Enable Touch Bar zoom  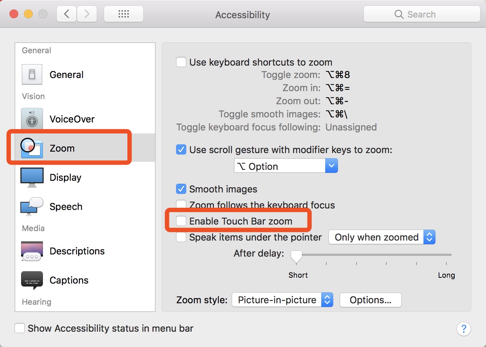[181, 221]
